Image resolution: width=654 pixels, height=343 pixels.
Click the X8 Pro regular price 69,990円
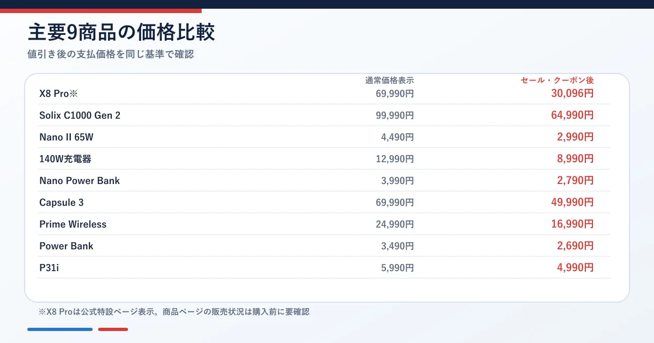tap(395, 94)
